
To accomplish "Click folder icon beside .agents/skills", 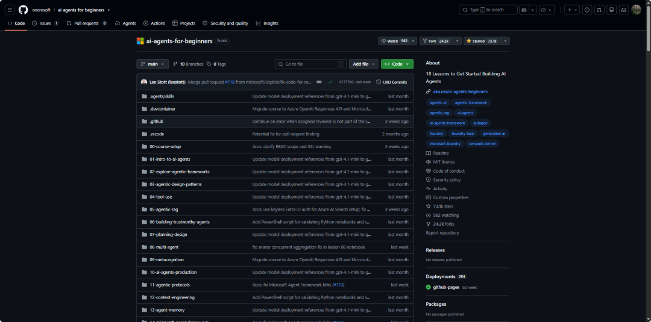I will 145,96.
